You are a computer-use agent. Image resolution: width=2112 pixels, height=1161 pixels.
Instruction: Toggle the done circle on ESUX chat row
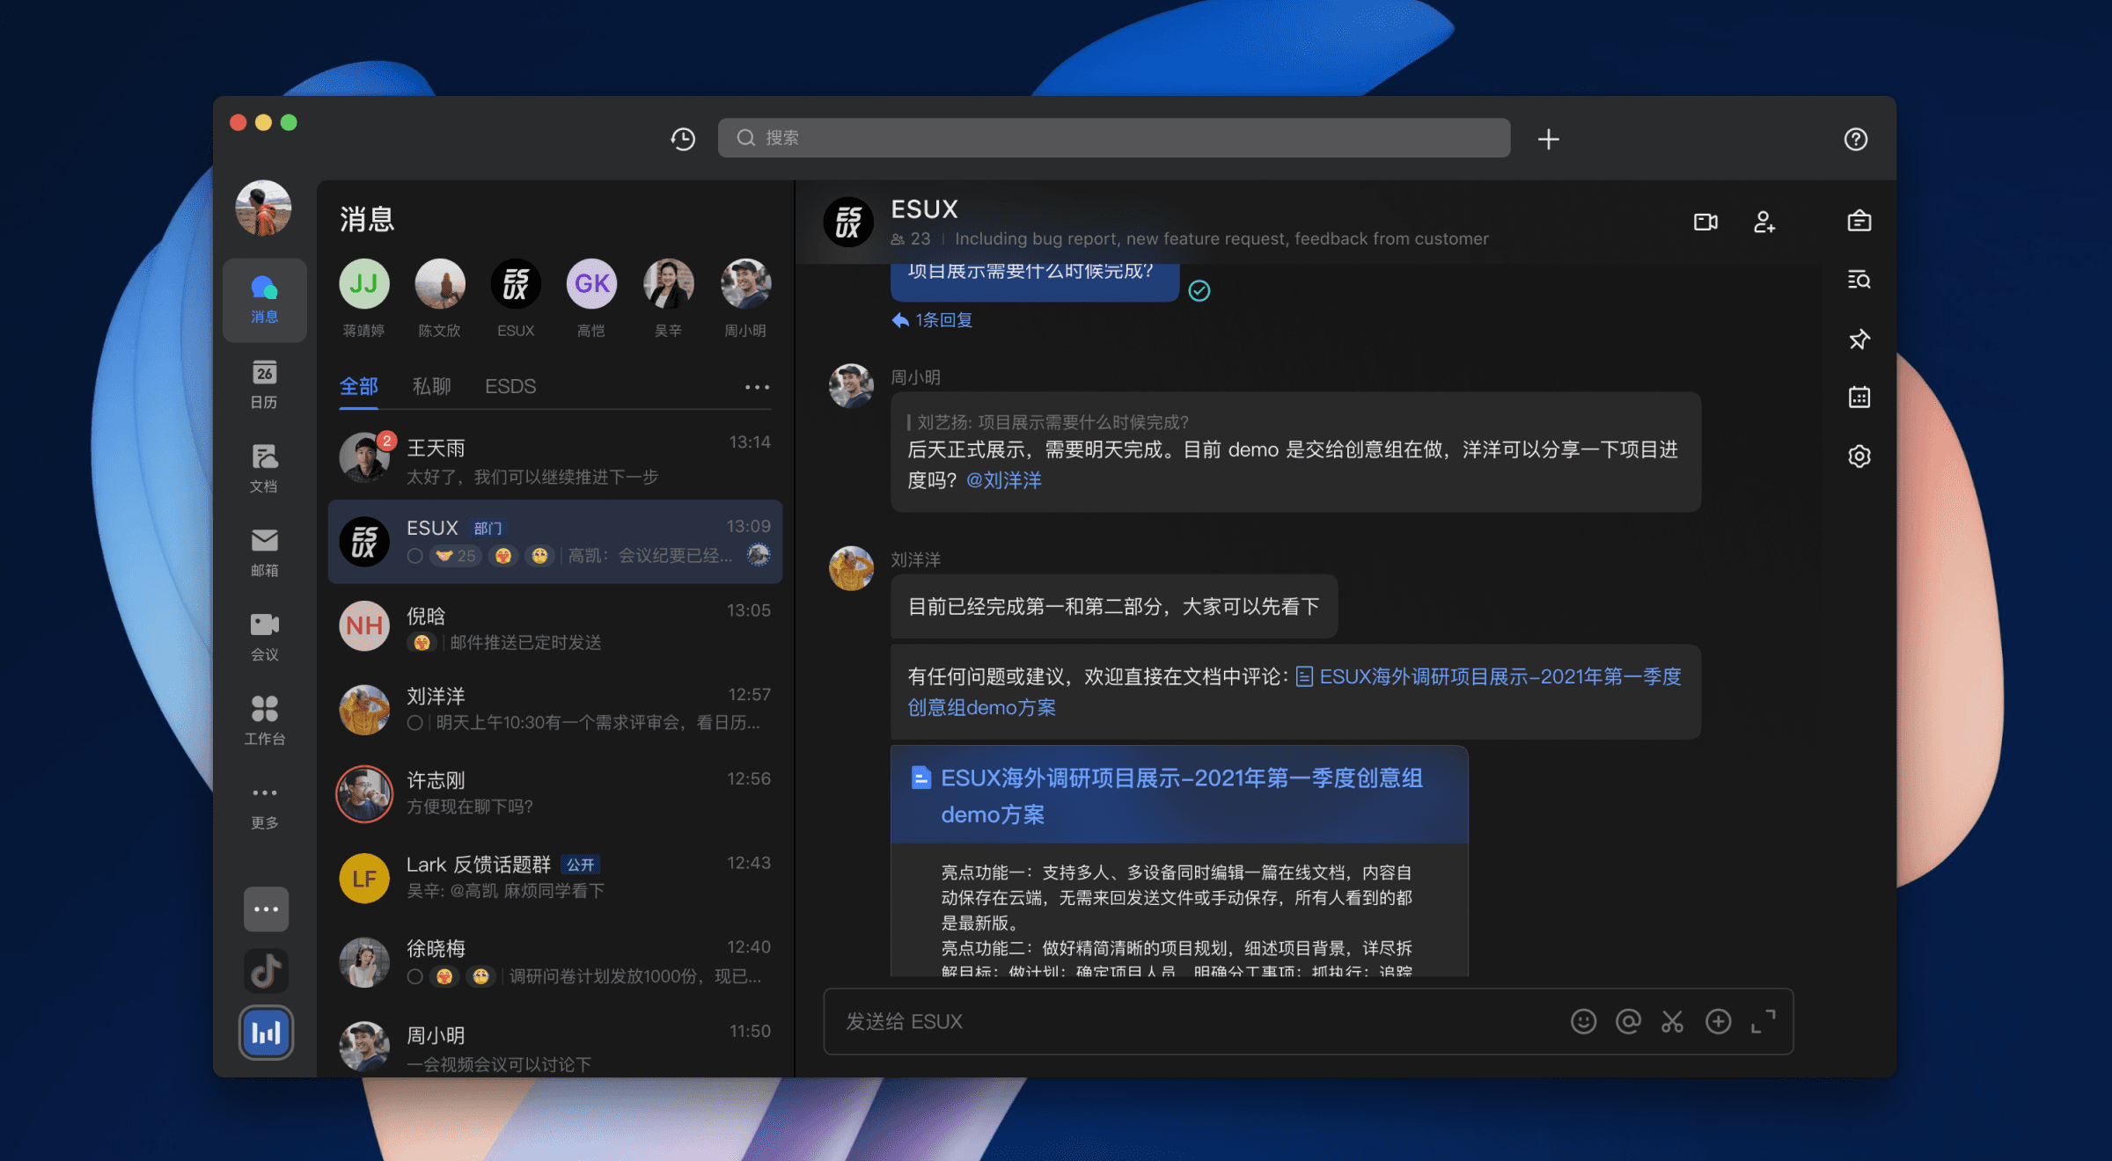(x=414, y=556)
